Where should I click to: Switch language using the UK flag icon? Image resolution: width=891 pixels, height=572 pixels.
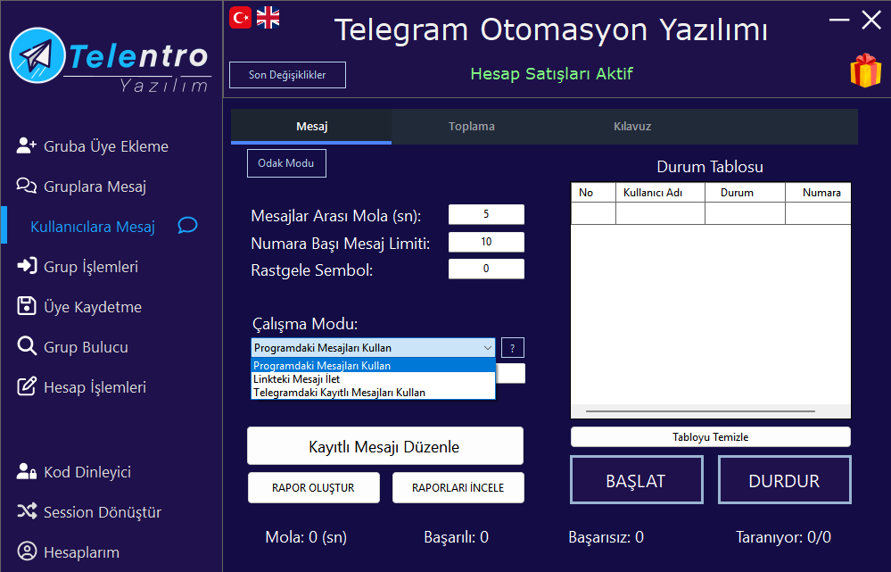coord(268,17)
